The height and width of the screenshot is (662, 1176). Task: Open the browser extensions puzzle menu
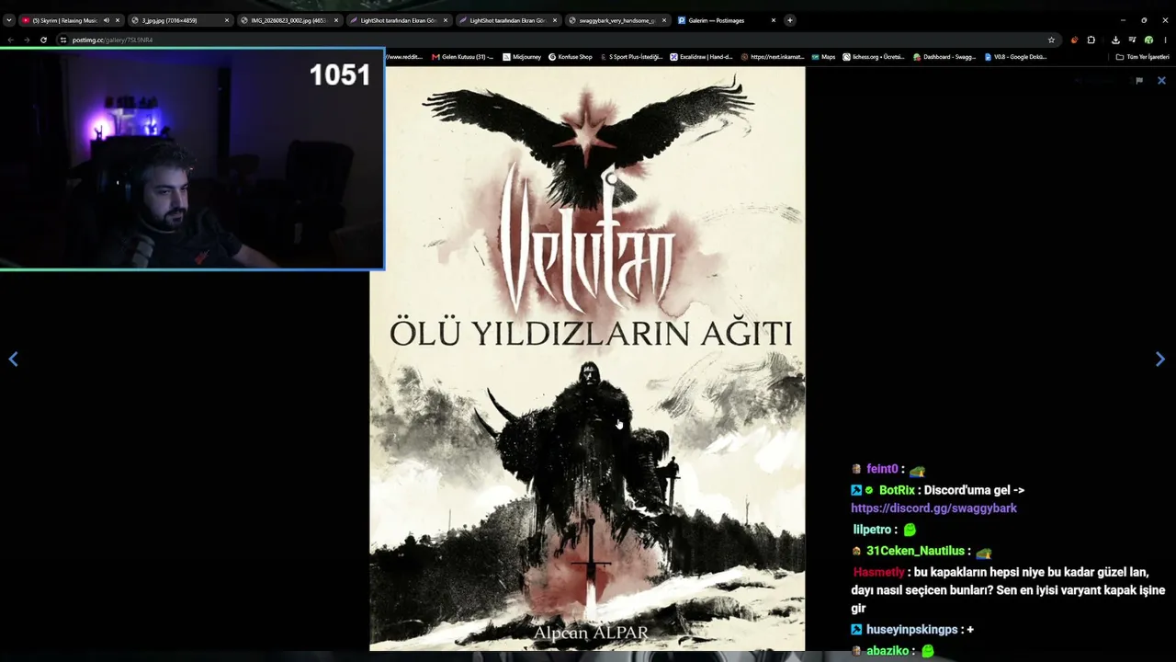tap(1091, 40)
